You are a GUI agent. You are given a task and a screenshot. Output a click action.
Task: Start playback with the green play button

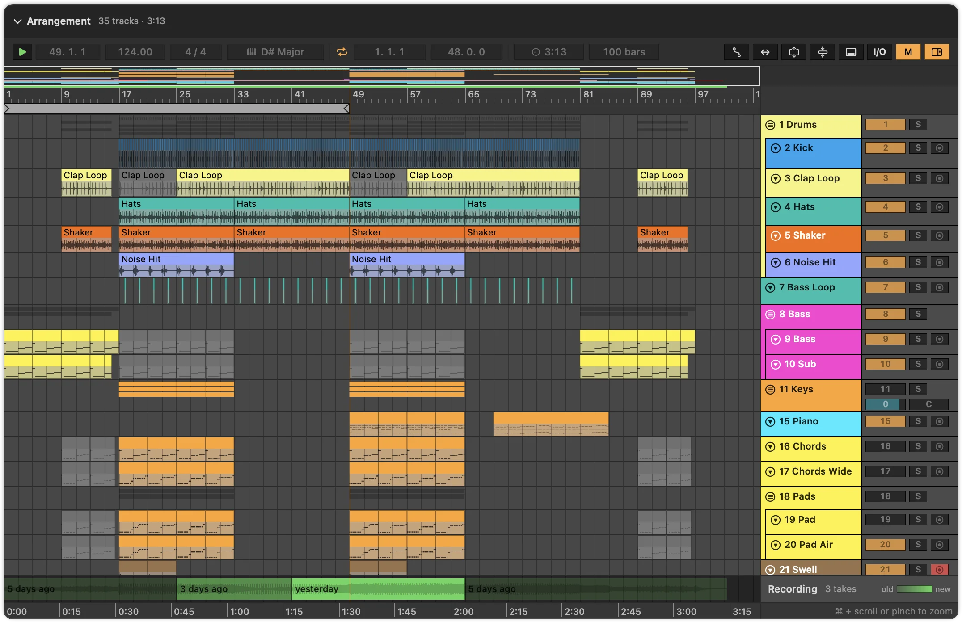pos(22,52)
